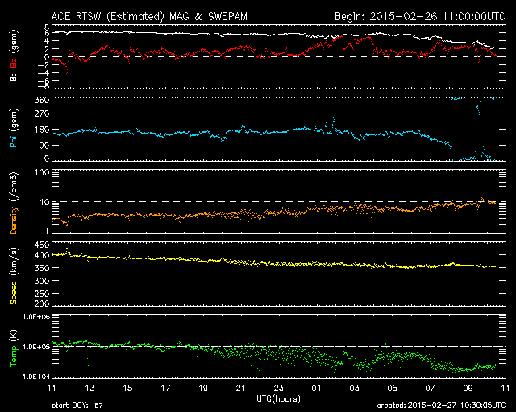Click the 'Begin: 2015-02-26 11:00:00UTC' text
516x412 pixels.
[x=419, y=16]
